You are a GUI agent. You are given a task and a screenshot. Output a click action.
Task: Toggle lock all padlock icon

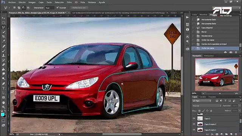(x=211, y=111)
